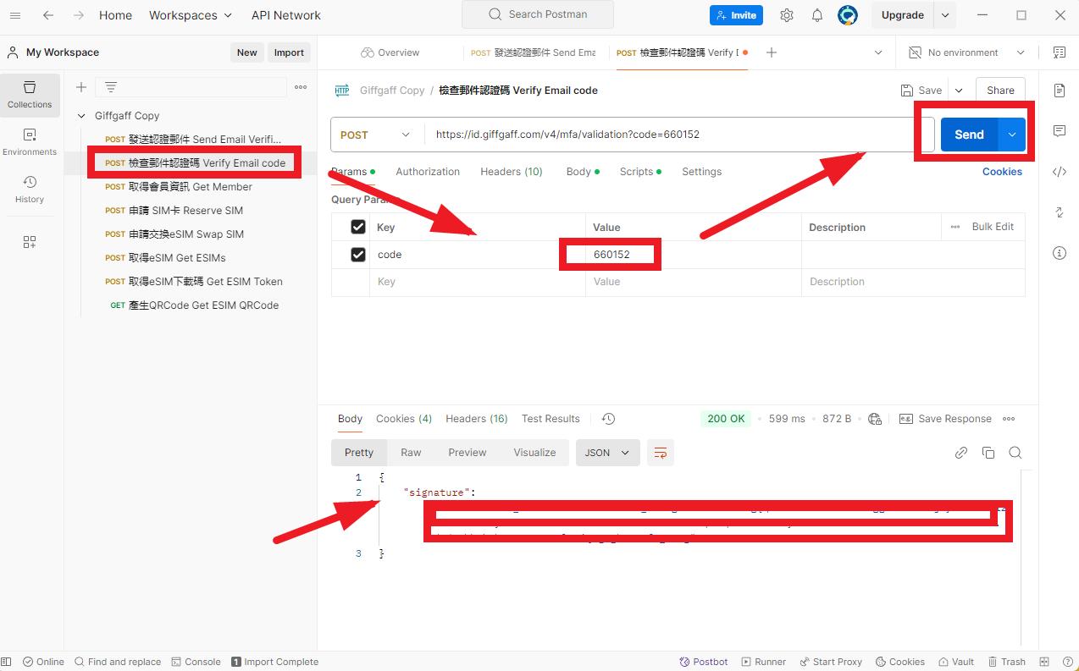Open Collections in the sidebar
Image resolution: width=1079 pixels, height=671 pixels.
30,94
